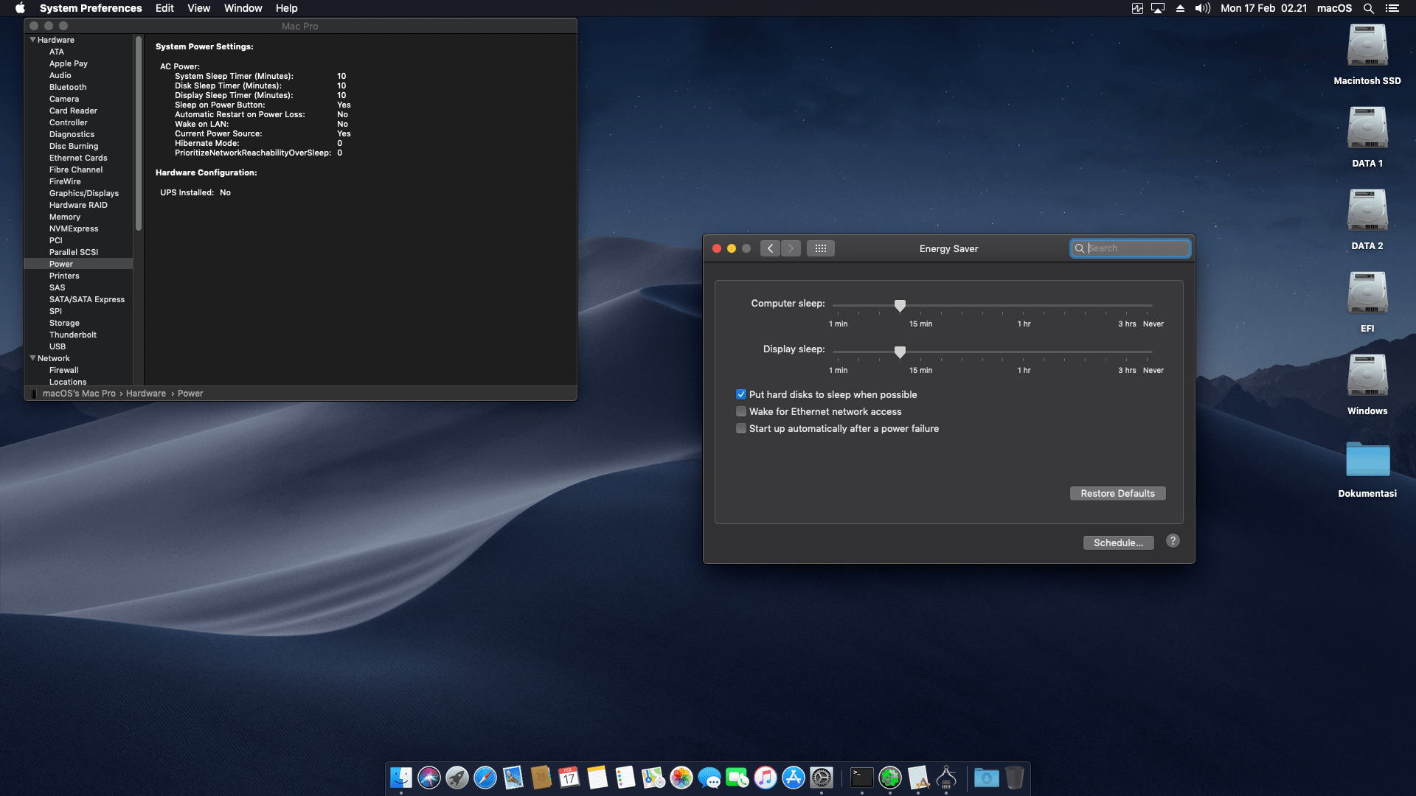
Task: Open Notification Center
Action: [x=1392, y=8]
